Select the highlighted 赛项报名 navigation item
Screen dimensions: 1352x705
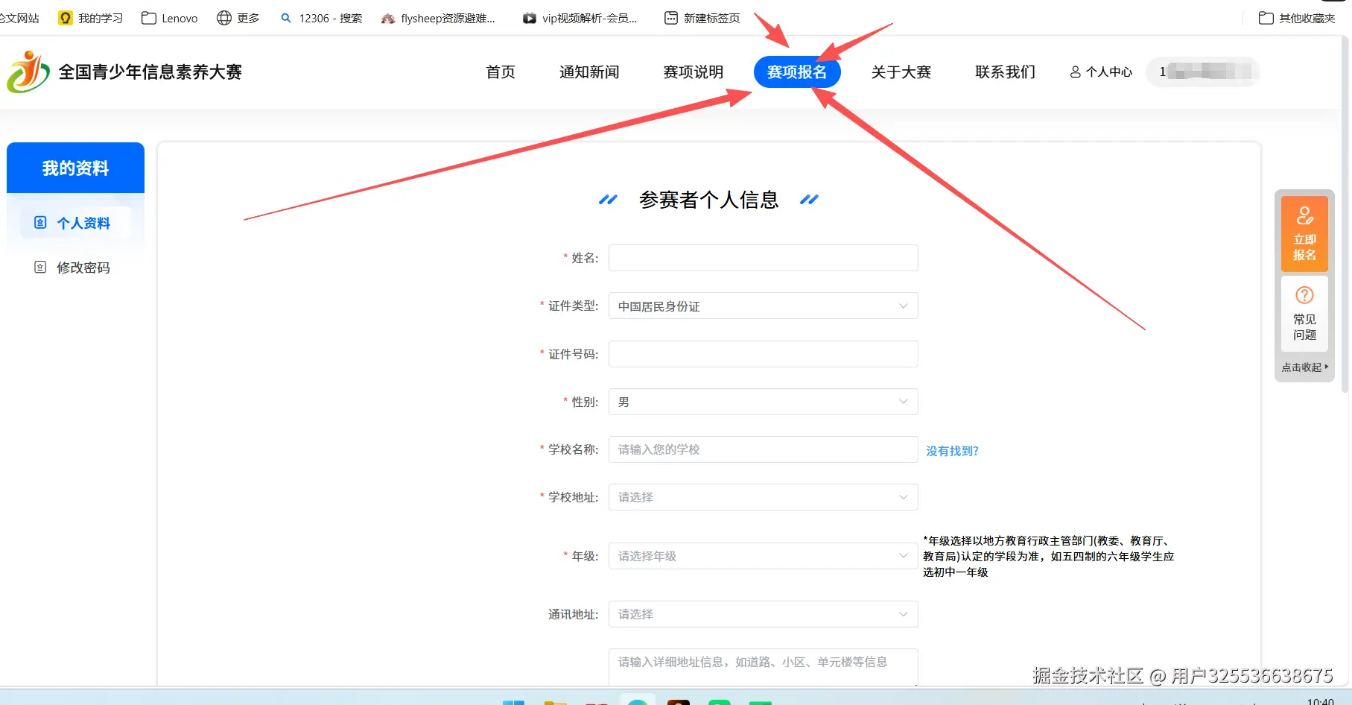pyautogui.click(x=797, y=72)
